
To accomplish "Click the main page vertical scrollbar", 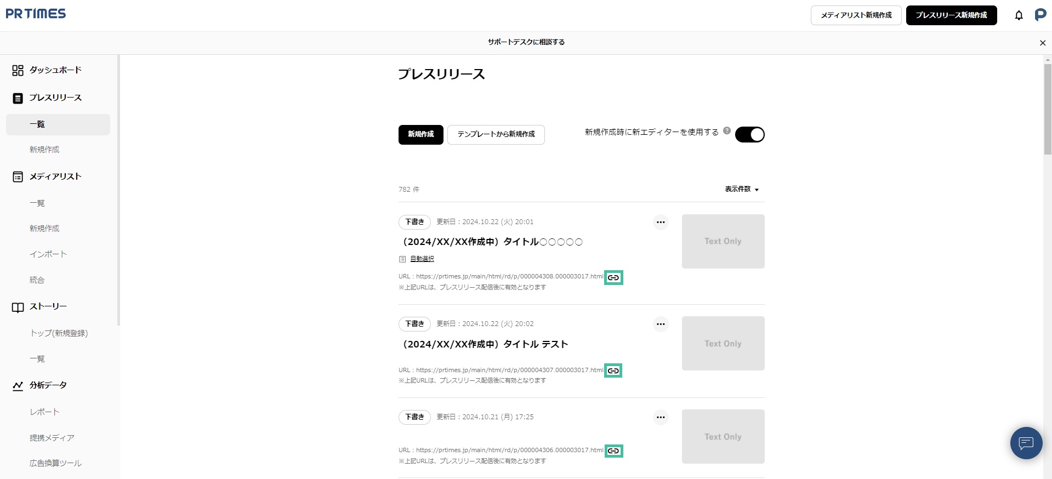I will pyautogui.click(x=1047, y=110).
